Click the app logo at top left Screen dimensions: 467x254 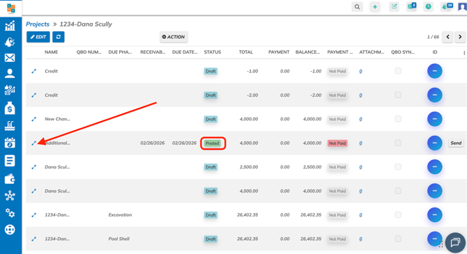pos(11,8)
